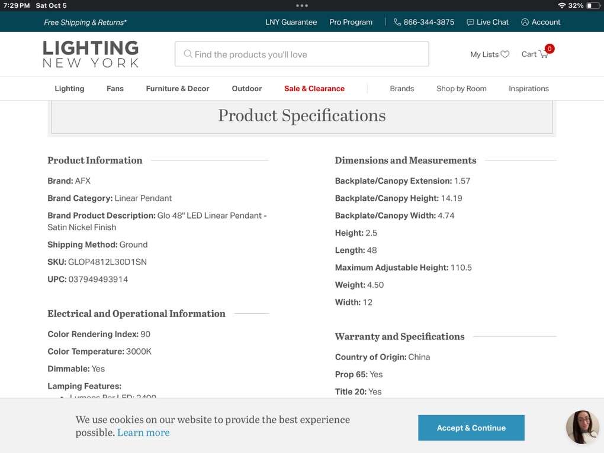This screenshot has height=453, width=604.
Task: Expand Furniture & Decor category
Action: coord(178,89)
